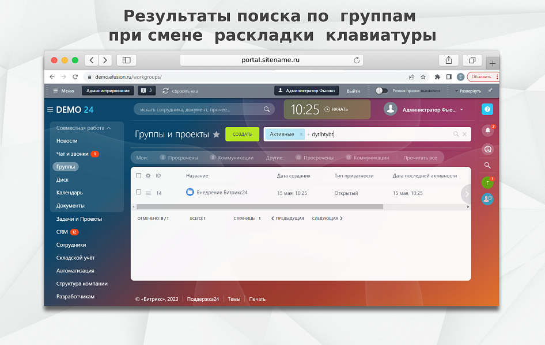Viewport: 545px width, 345px height.
Task: Open the time tracking clock-person icon
Action: point(487,200)
